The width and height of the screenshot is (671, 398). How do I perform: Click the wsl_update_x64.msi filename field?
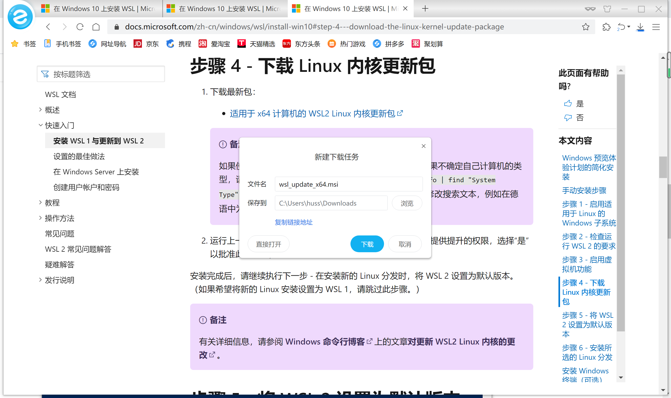(x=348, y=184)
